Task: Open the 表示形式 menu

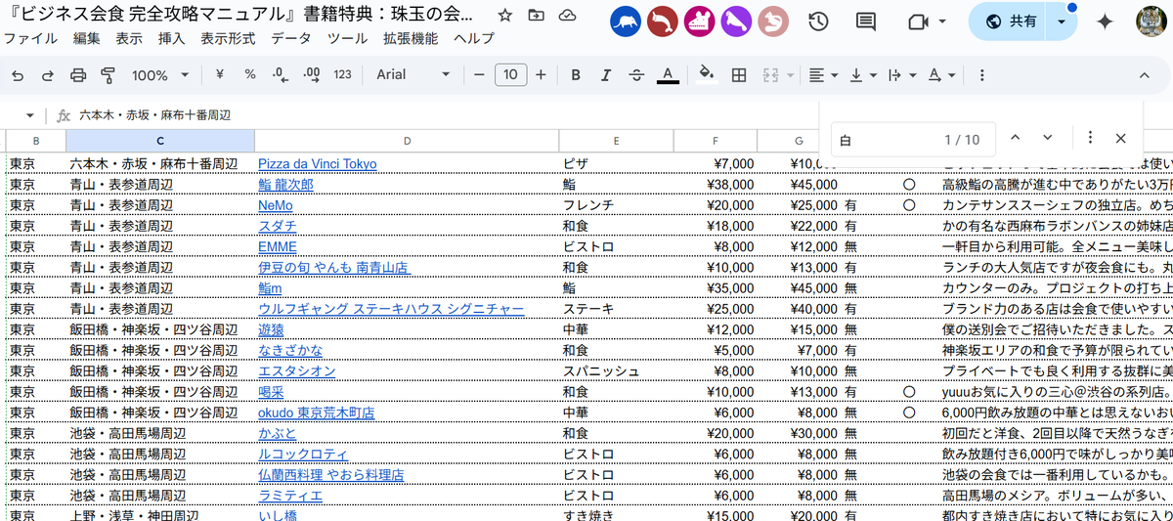Action: coord(228,38)
